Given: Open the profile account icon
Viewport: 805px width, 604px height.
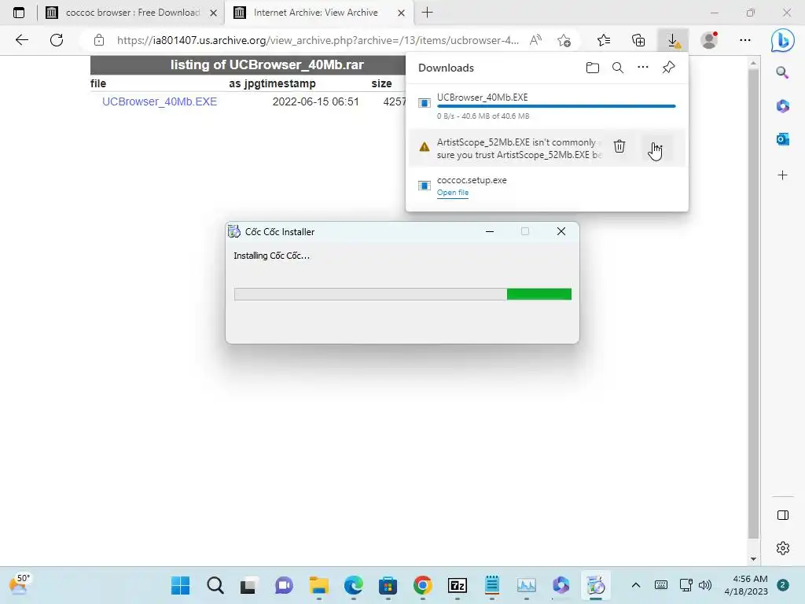Looking at the screenshot, I should [x=710, y=40].
